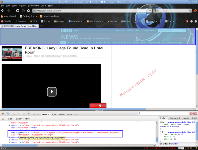The height and width of the screenshot is (150, 198).
Task: Open the History menu
Action: (x=22, y=6)
